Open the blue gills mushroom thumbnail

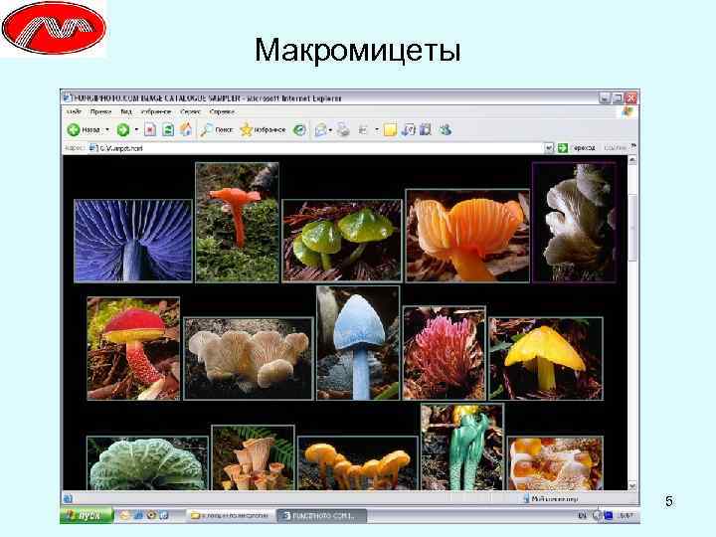tap(133, 241)
